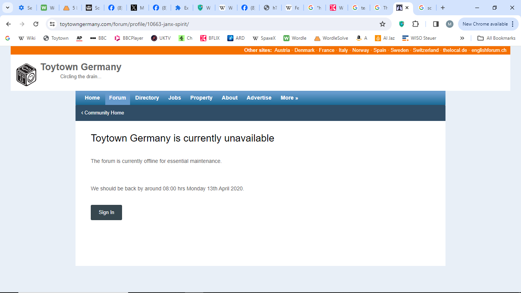The height and width of the screenshot is (293, 521).
Task: Click the site information icon in address bar
Action: (x=53, y=24)
